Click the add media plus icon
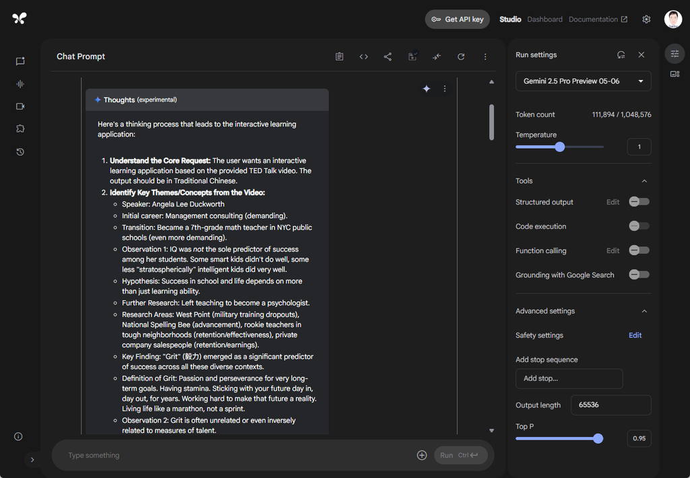Image resolution: width=690 pixels, height=478 pixels. tap(422, 455)
